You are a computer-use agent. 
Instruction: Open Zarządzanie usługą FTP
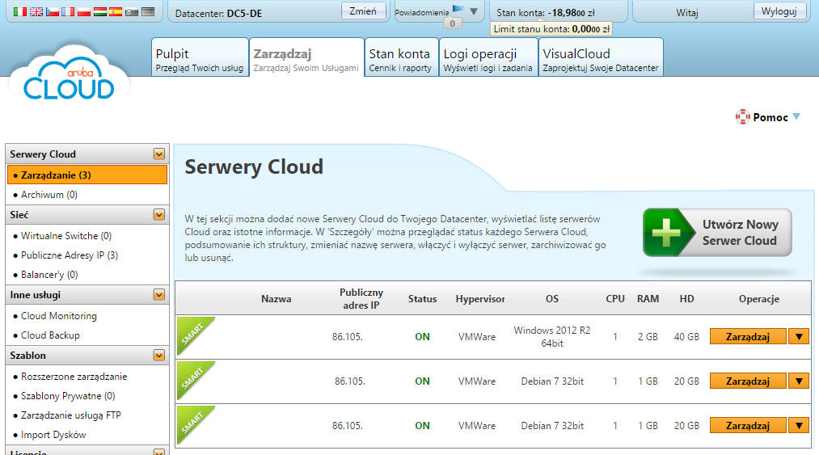(x=71, y=415)
